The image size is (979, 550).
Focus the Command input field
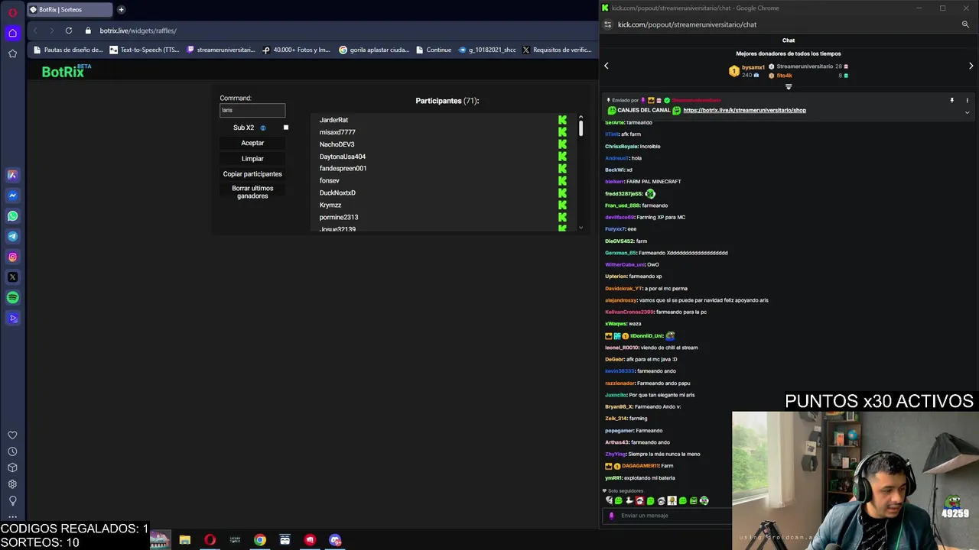tap(252, 110)
